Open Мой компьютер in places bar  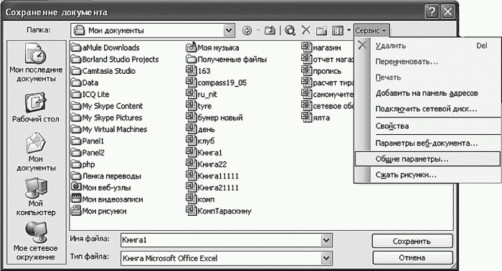36,197
